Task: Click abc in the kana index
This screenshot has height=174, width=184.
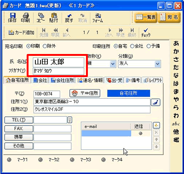Action: point(176,124)
